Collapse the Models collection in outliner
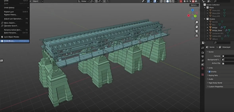The image size is (234, 112). [205, 19]
